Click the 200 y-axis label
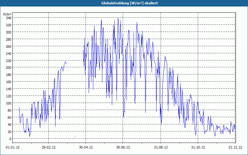The image size is (248, 155). 9,68
